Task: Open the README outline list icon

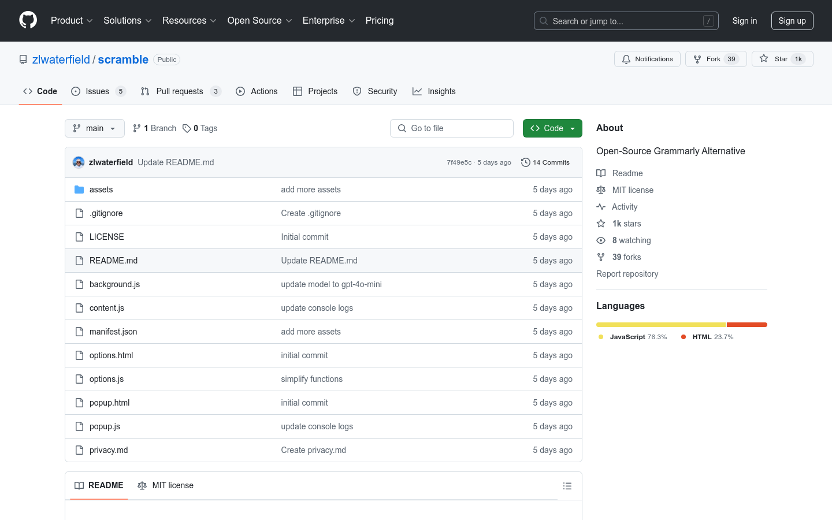Action: click(x=567, y=486)
